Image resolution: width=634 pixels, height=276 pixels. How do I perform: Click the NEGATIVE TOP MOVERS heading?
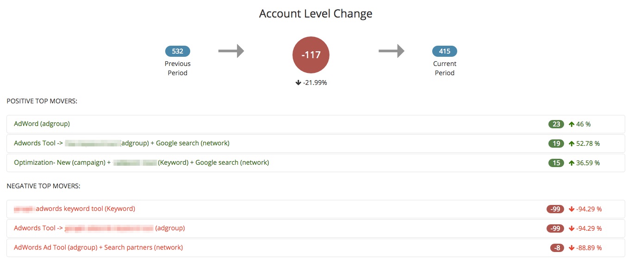click(44, 186)
